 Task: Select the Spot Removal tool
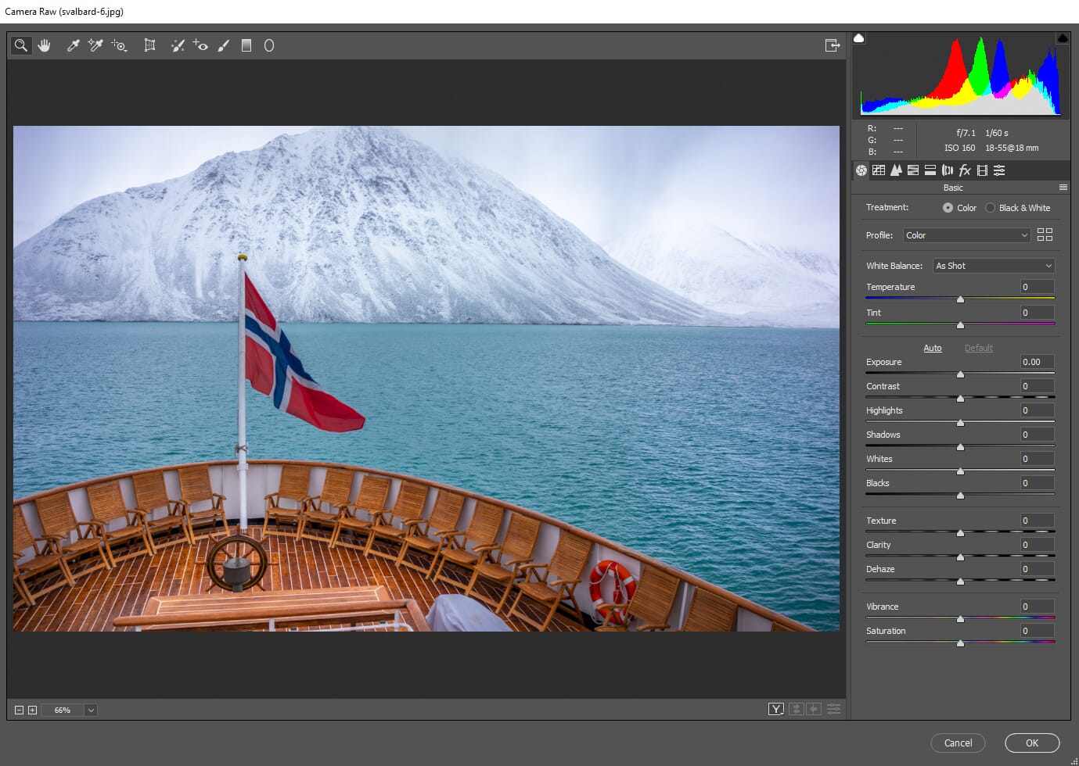click(x=178, y=45)
